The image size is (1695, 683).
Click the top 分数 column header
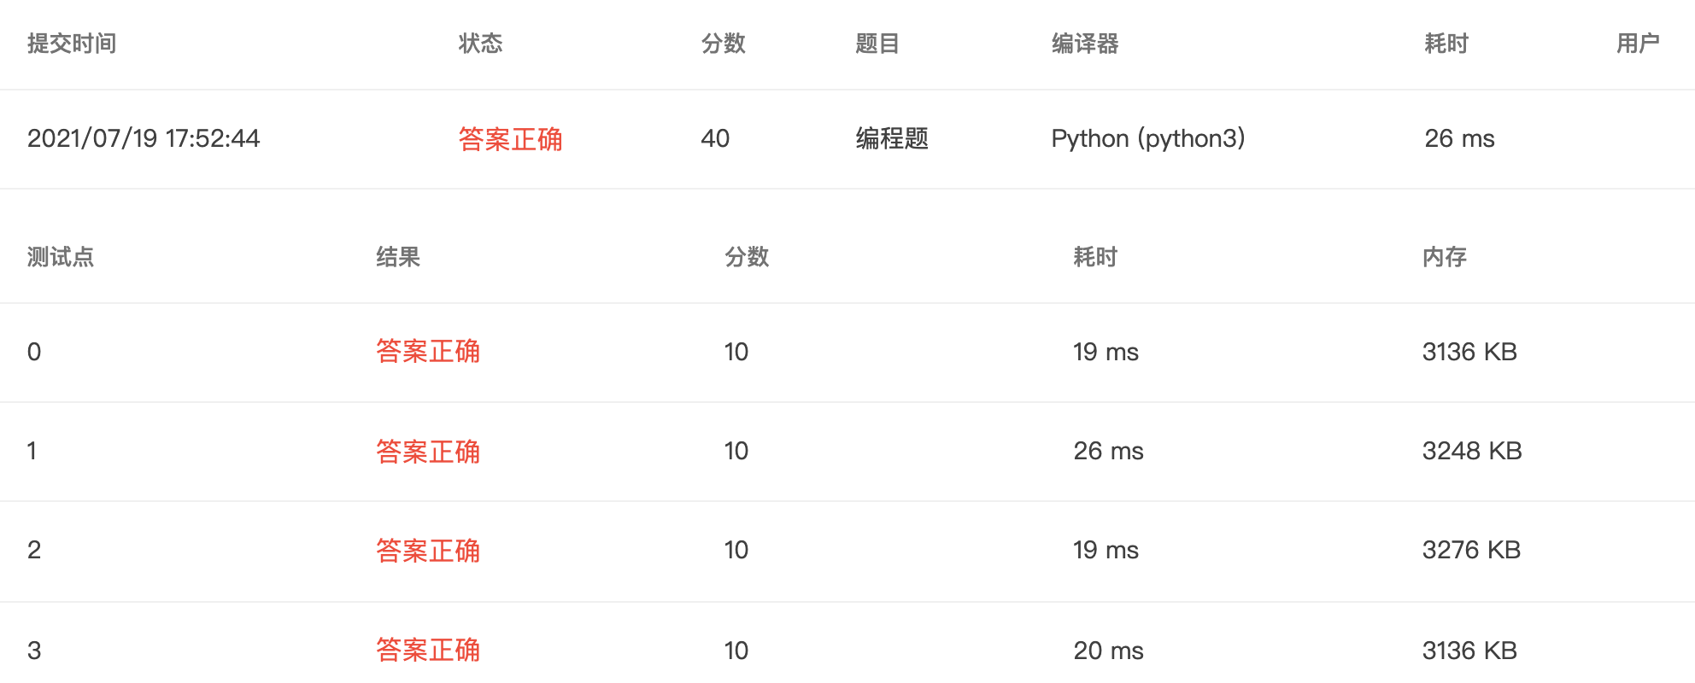(724, 44)
